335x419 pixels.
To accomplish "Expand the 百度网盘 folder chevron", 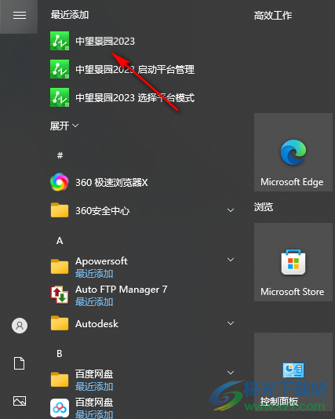I will coord(231,373).
